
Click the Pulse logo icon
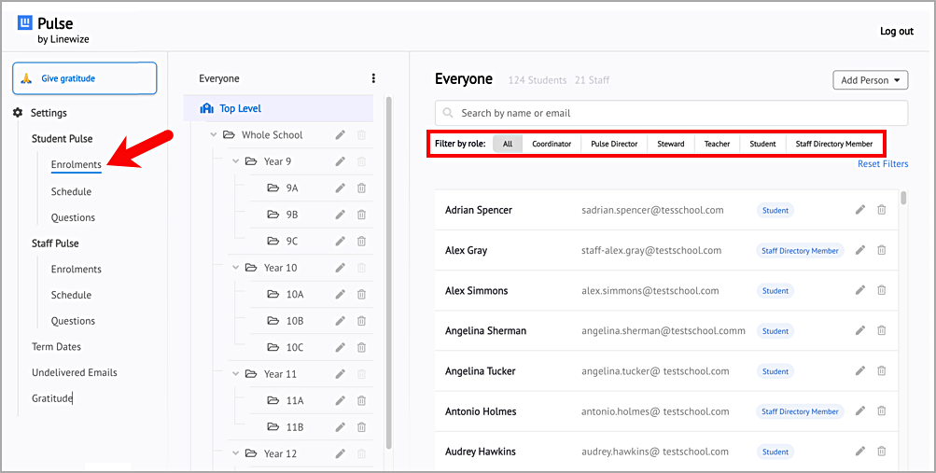25,23
